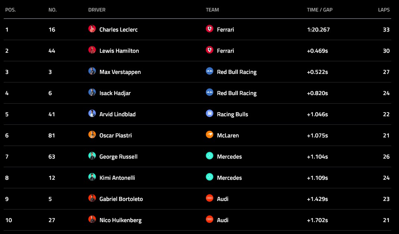Open Arvid Lindblad's driver name link

[117, 114]
